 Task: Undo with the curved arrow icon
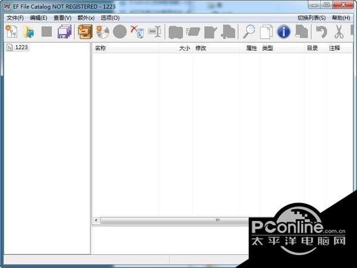322,32
